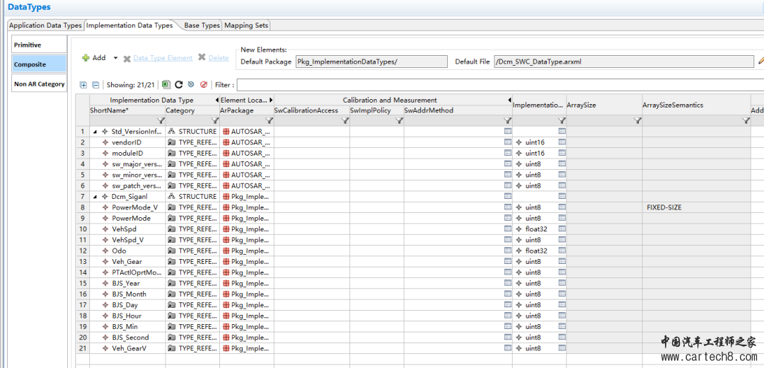Open the Mapping Sets tab

point(246,25)
